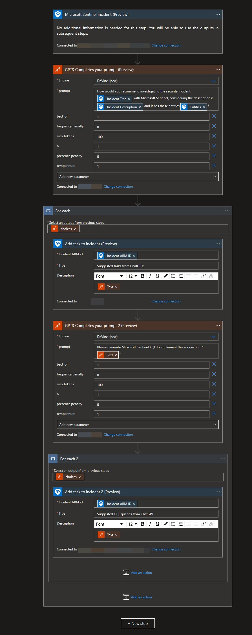Open ellipsis menu of Add task to incident (Preview)
Screen dimensions: 252x635
point(218,244)
